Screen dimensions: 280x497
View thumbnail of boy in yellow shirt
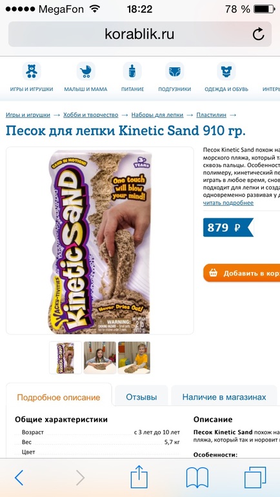(x=134, y=358)
